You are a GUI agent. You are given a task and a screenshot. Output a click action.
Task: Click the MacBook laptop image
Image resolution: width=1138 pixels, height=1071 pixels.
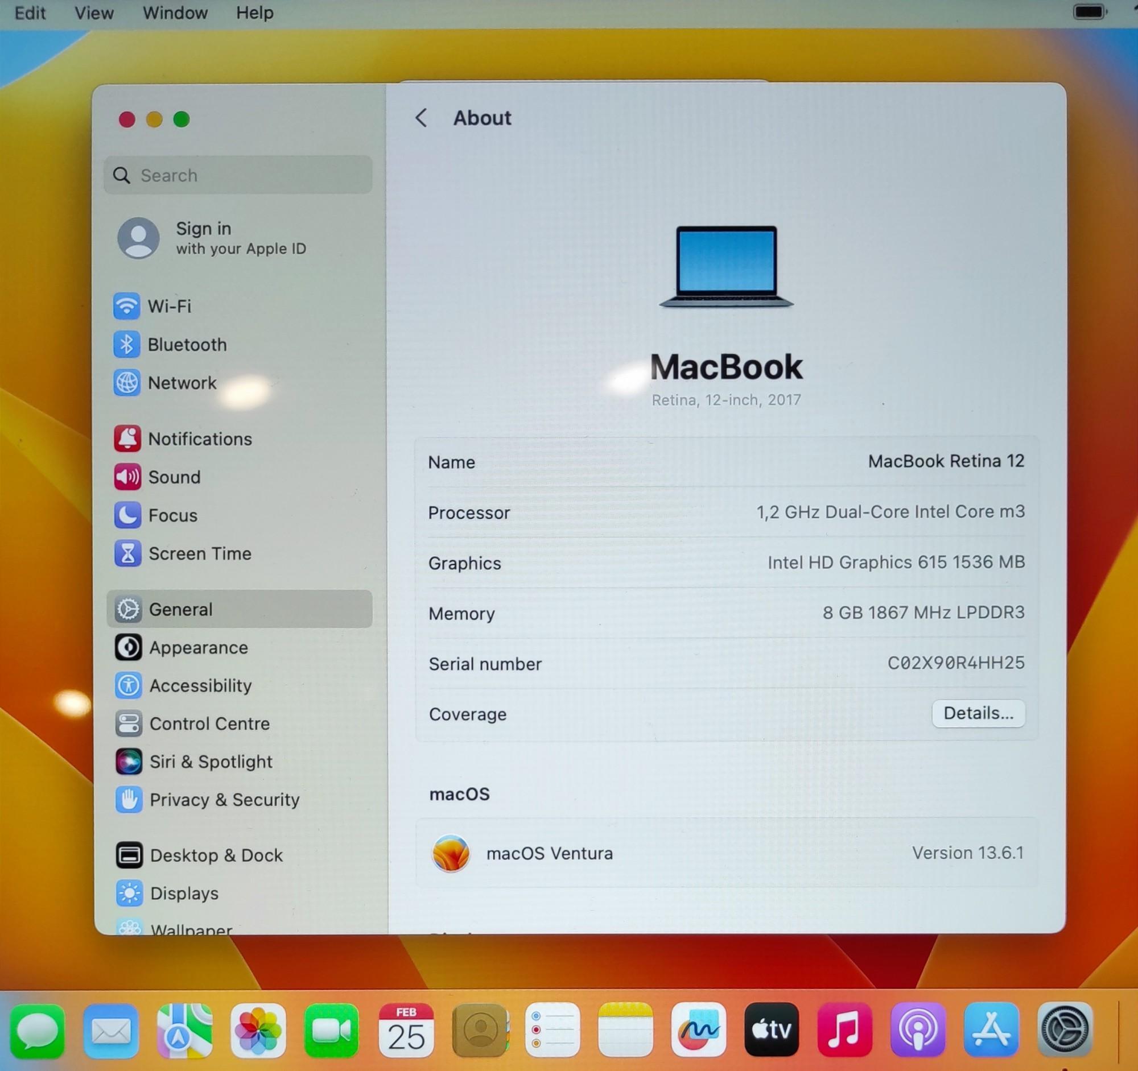click(x=726, y=267)
